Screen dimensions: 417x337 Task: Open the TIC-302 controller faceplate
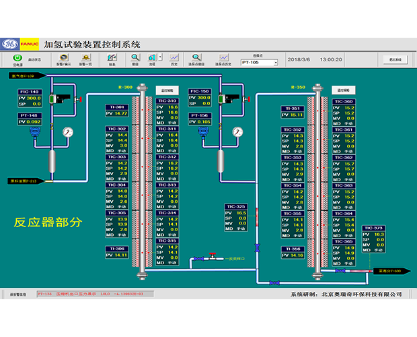(x=117, y=140)
